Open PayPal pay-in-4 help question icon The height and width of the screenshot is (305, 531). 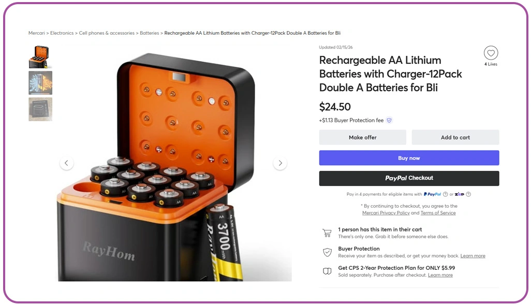[445, 194]
